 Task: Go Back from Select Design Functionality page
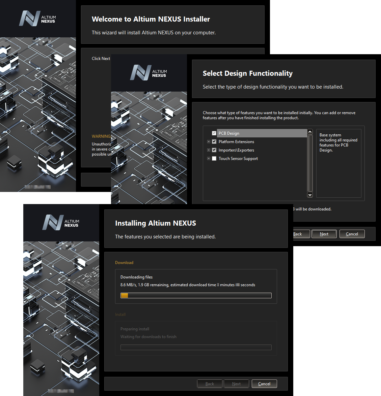(300, 234)
